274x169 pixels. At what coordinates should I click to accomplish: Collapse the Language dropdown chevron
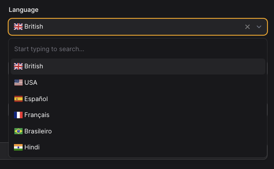click(259, 27)
